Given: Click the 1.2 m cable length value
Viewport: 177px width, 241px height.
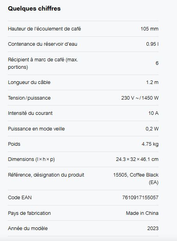Looking at the screenshot, I should tap(152, 82).
